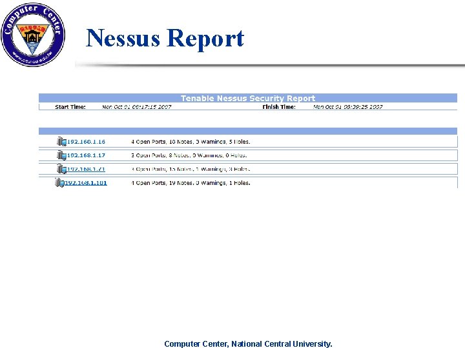Screen dimensions: 465x348
Task: Click the computer icon beside 192.168.1.17
Action: click(x=61, y=155)
